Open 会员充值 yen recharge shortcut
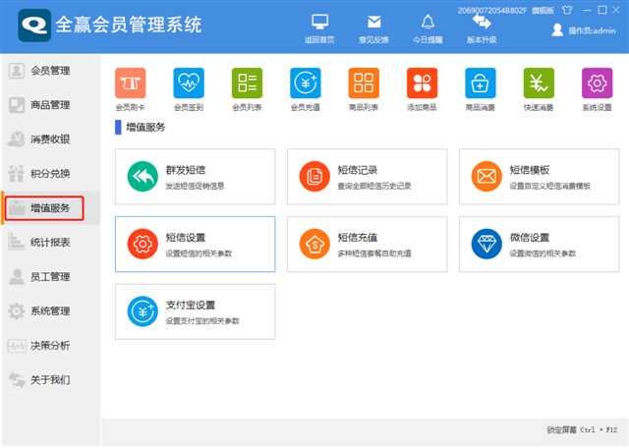Image resolution: width=629 pixels, height=448 pixels. pos(306,89)
